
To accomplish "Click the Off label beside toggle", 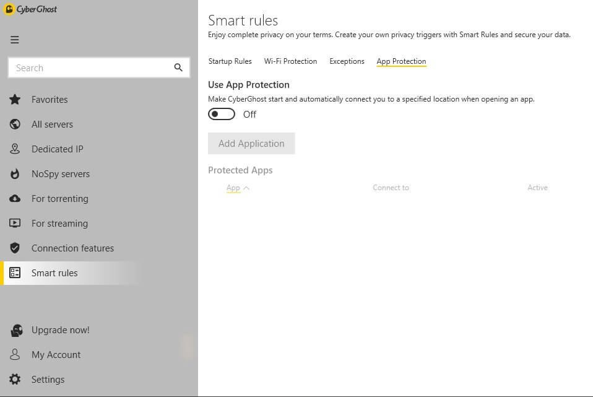I will point(249,115).
